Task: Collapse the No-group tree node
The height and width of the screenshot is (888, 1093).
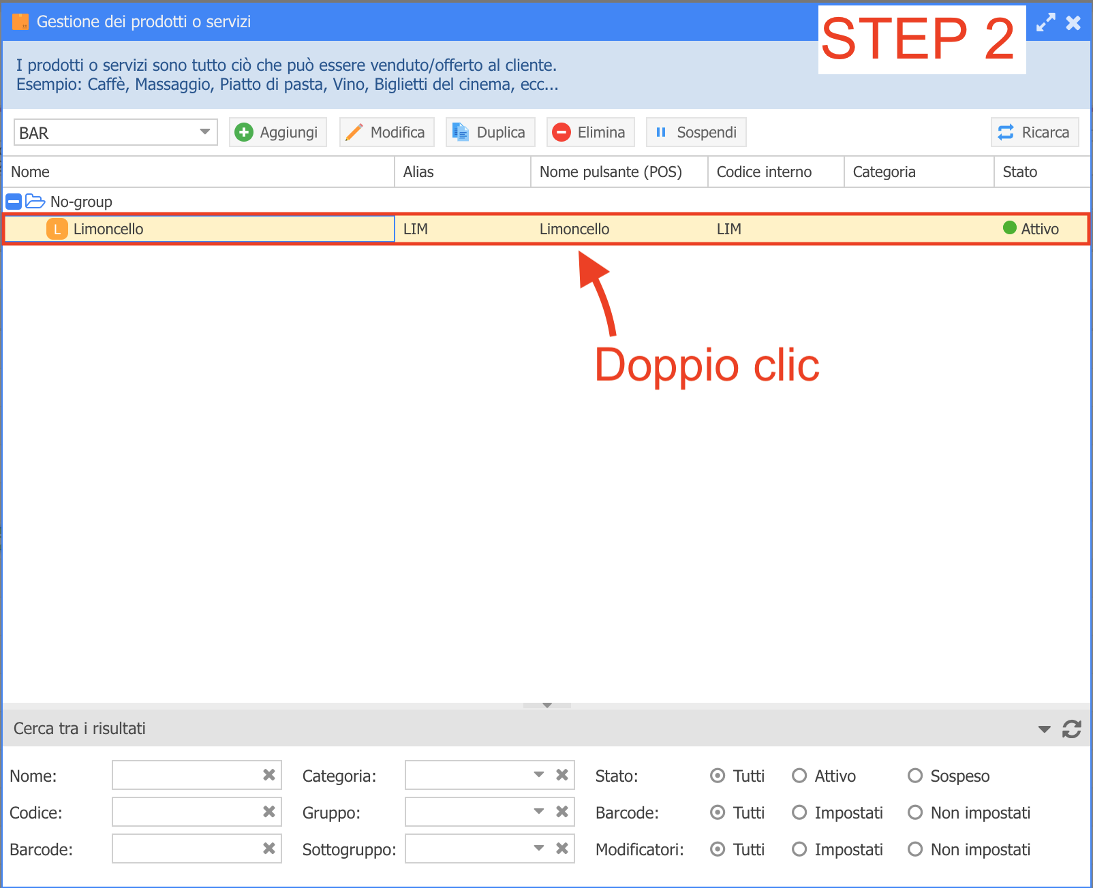Action: point(14,202)
